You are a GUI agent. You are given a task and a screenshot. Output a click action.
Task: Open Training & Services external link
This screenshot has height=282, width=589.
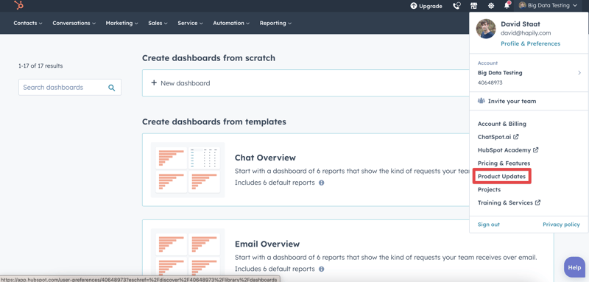pyautogui.click(x=509, y=202)
